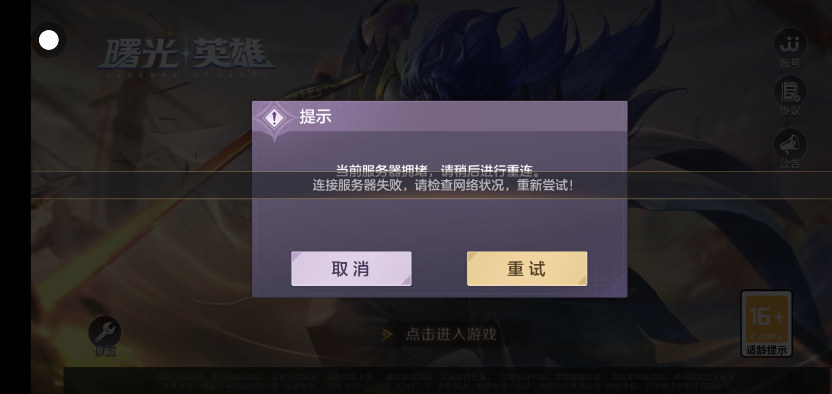The height and width of the screenshot is (394, 832).
Task: Click the 提示 dialog title text
Action: pos(315,116)
